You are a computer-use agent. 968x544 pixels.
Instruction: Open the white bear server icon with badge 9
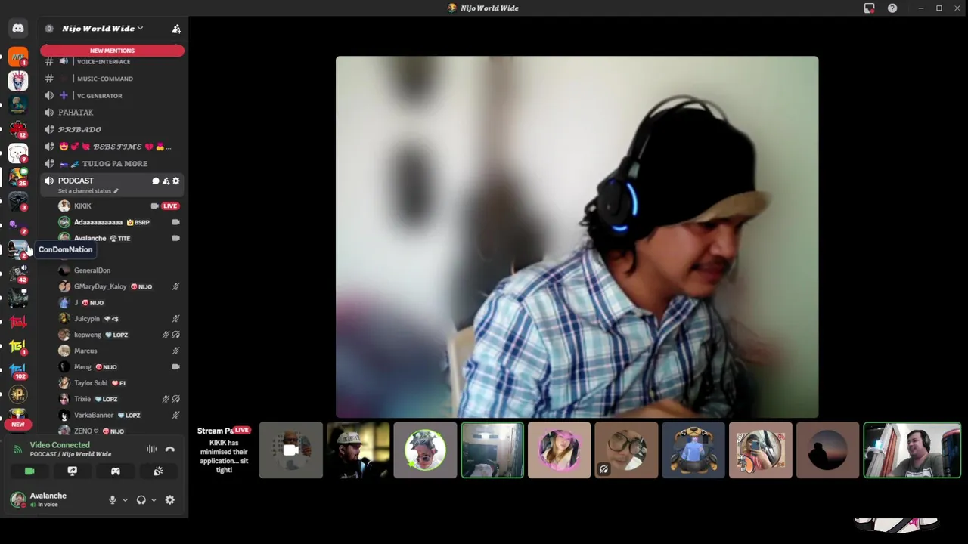pos(18,153)
